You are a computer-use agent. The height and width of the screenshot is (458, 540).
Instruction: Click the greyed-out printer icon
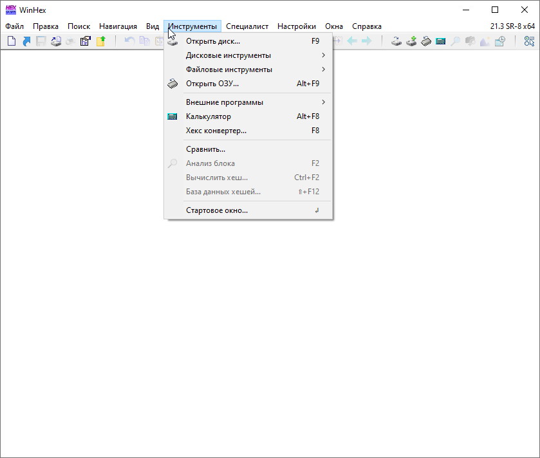coord(71,41)
